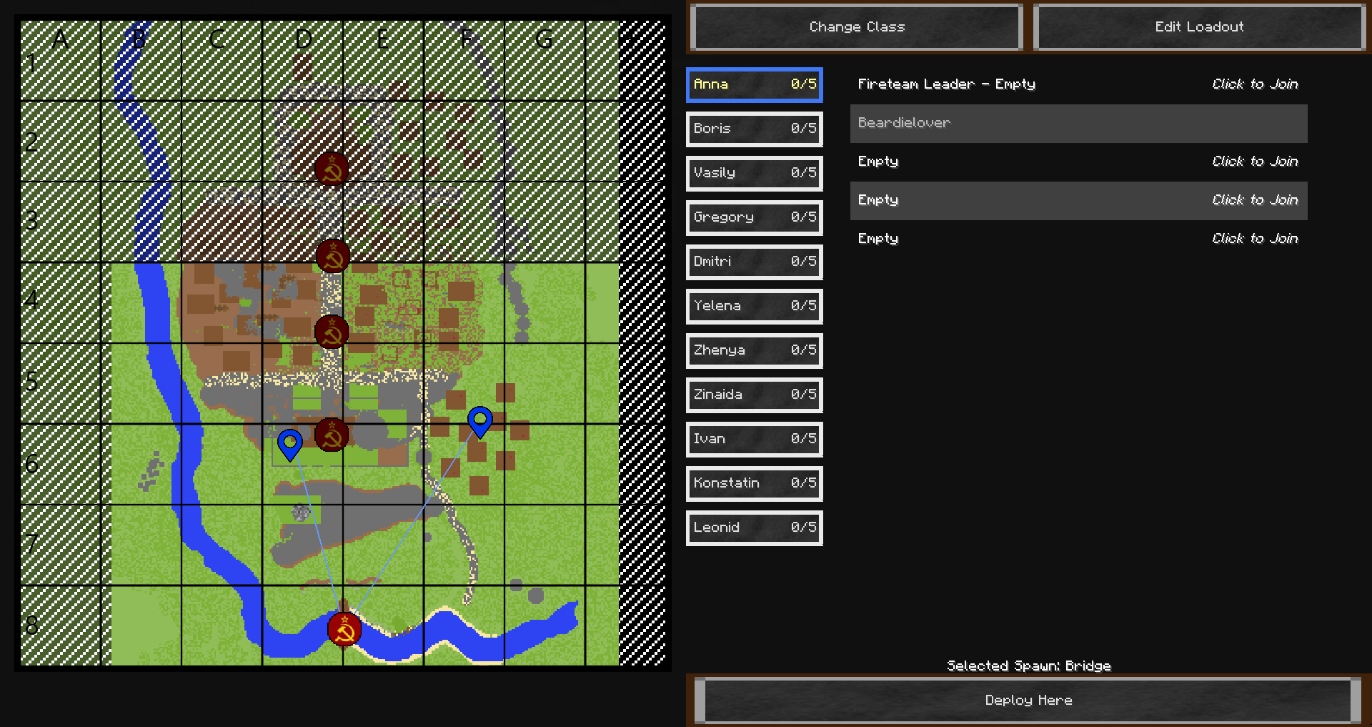
Task: Select the Anna squad
Action: click(755, 84)
